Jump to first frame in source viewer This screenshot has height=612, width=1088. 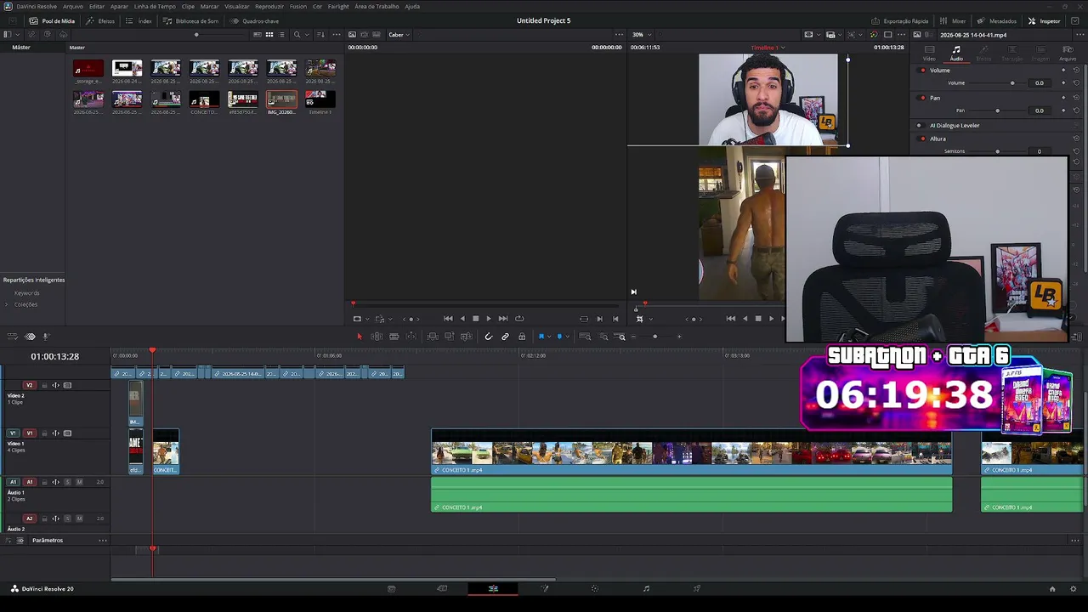[448, 319]
